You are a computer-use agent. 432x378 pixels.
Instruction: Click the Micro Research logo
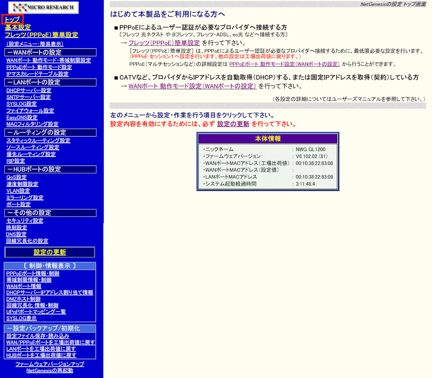tap(43, 8)
